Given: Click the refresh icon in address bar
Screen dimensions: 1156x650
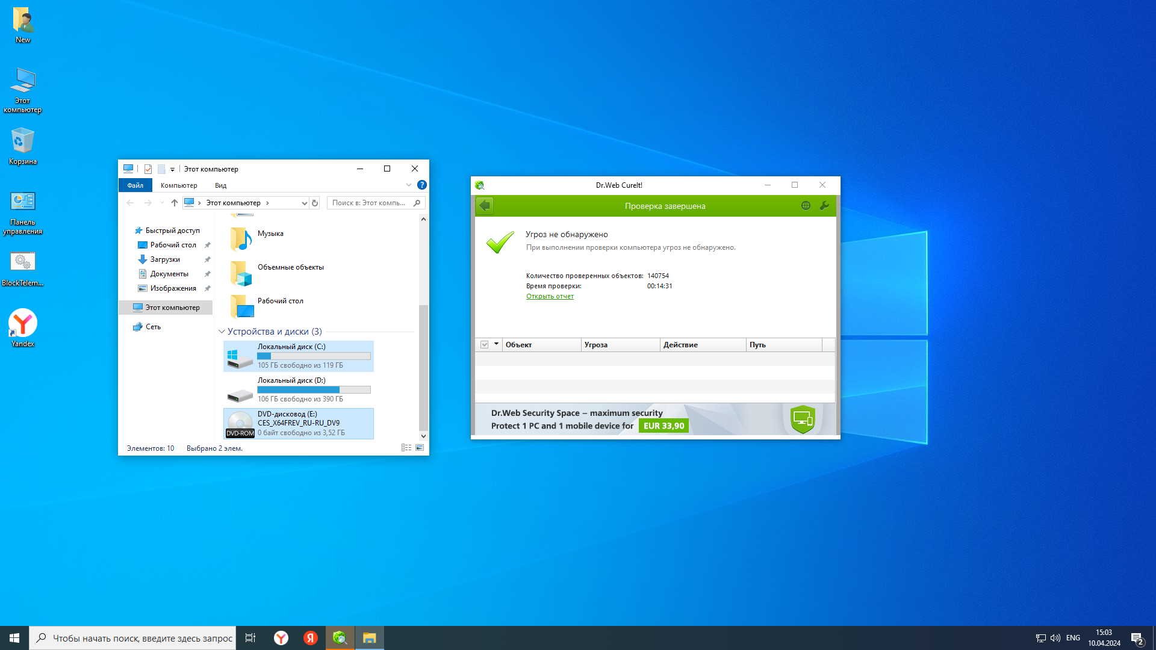Looking at the screenshot, I should (315, 203).
